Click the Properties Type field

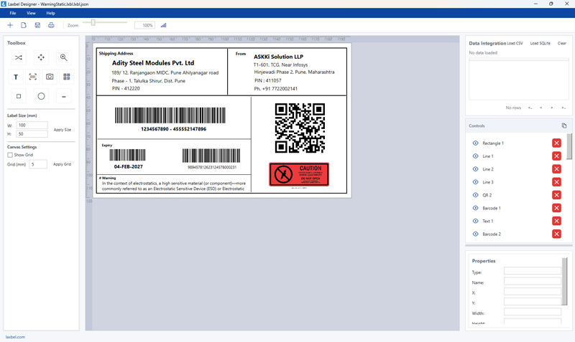tap(533, 271)
